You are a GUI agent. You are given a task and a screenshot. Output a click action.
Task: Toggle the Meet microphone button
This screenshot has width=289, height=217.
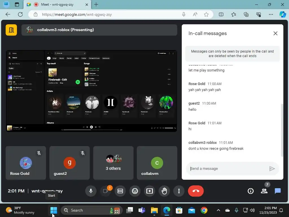point(91,191)
